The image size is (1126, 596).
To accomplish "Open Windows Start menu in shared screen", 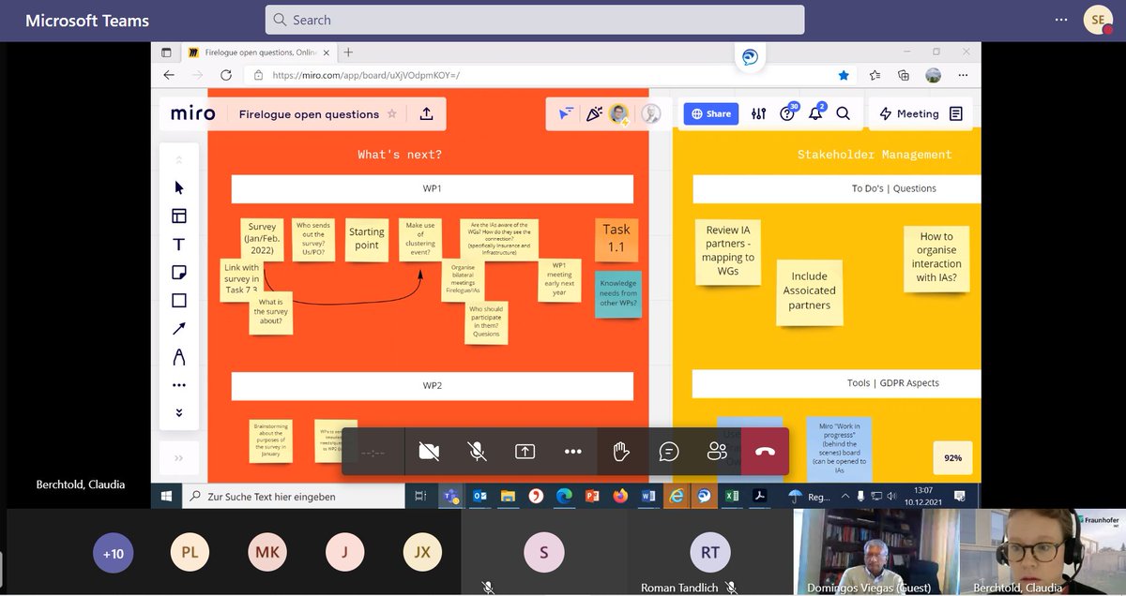I will [166, 496].
